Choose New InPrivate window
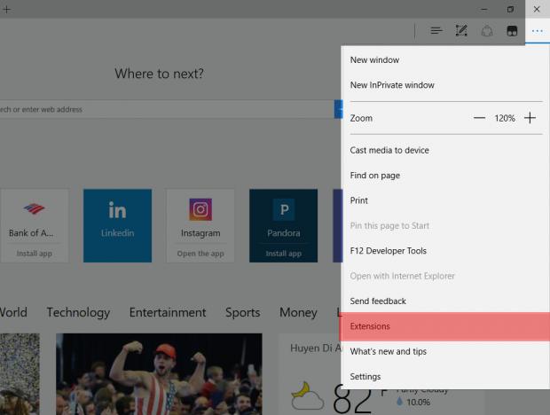 pyautogui.click(x=392, y=85)
